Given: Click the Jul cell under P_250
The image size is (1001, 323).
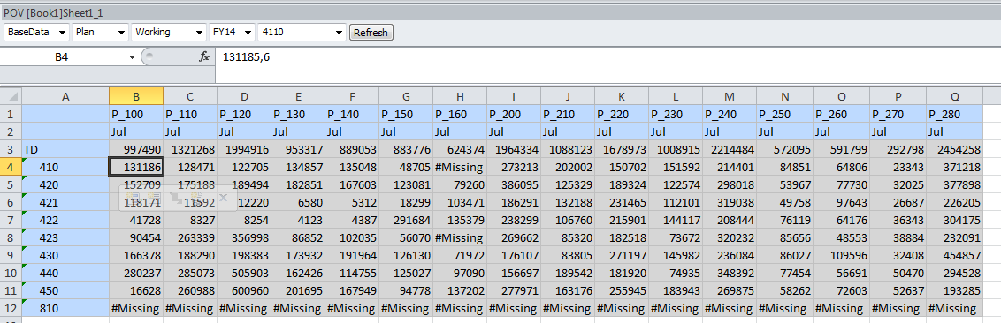Looking at the screenshot, I should tap(784, 131).
